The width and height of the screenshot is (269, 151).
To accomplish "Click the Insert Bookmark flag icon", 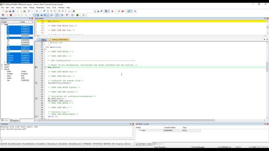I will pyautogui.click(x=45, y=11).
